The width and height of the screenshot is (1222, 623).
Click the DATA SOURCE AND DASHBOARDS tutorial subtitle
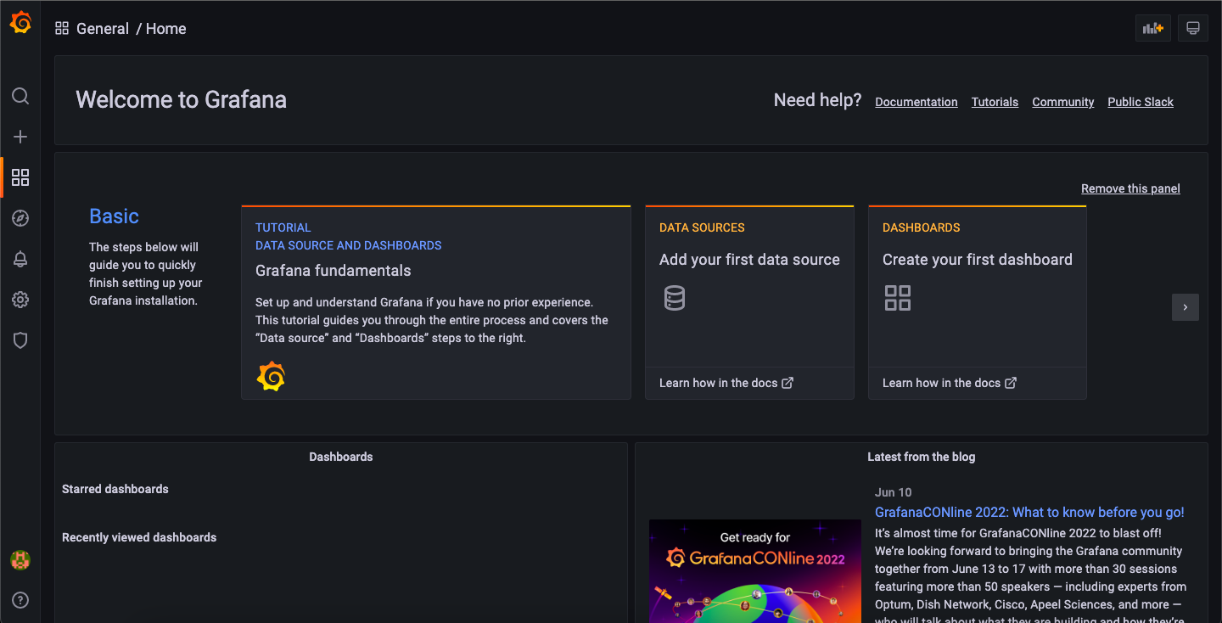tap(349, 245)
